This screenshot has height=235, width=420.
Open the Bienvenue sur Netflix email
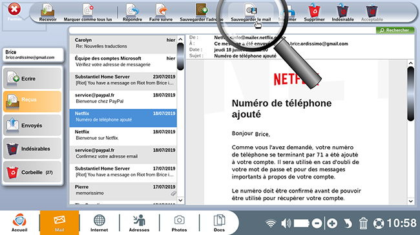click(123, 136)
